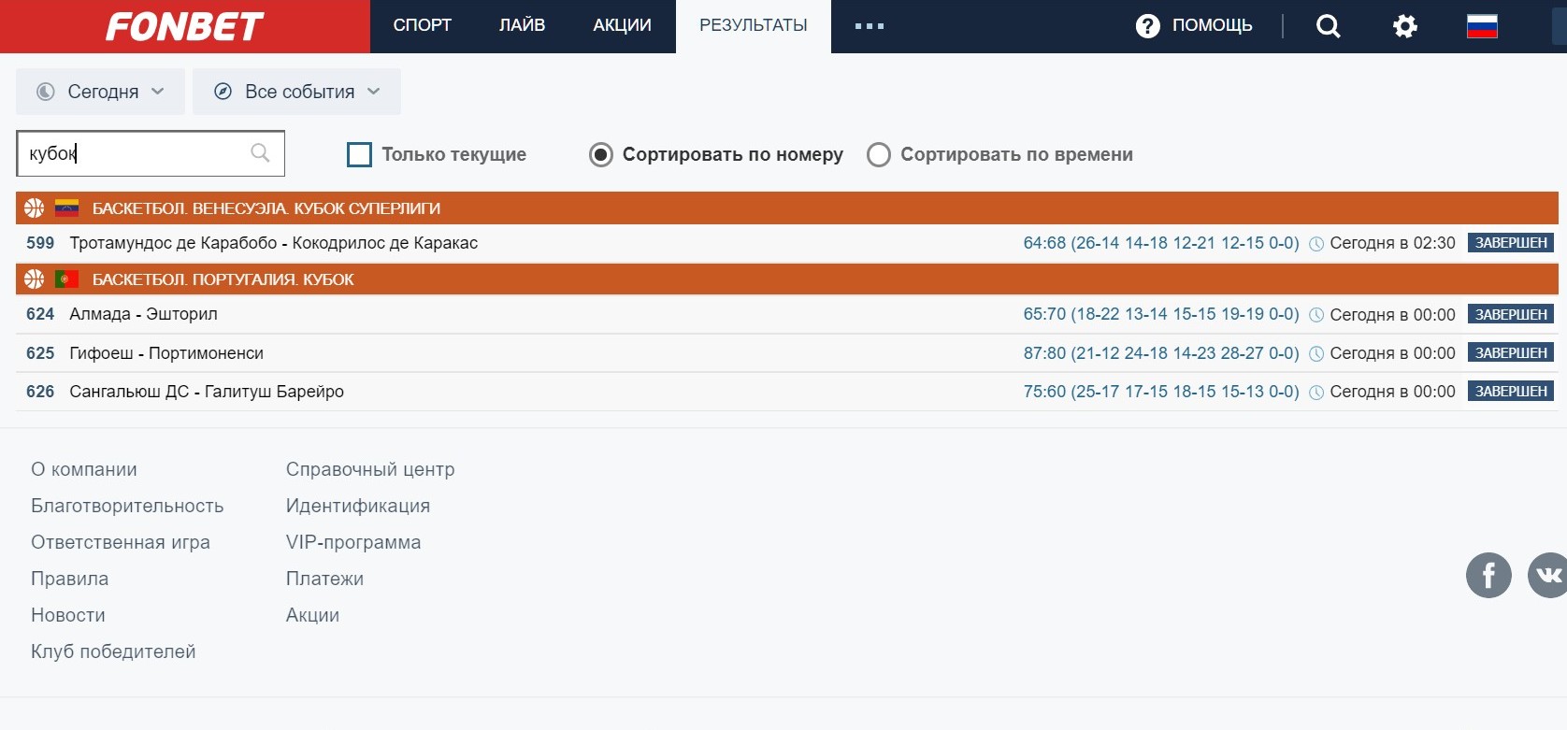Click event number 626
Screen dimensions: 1567x730
click(40, 392)
